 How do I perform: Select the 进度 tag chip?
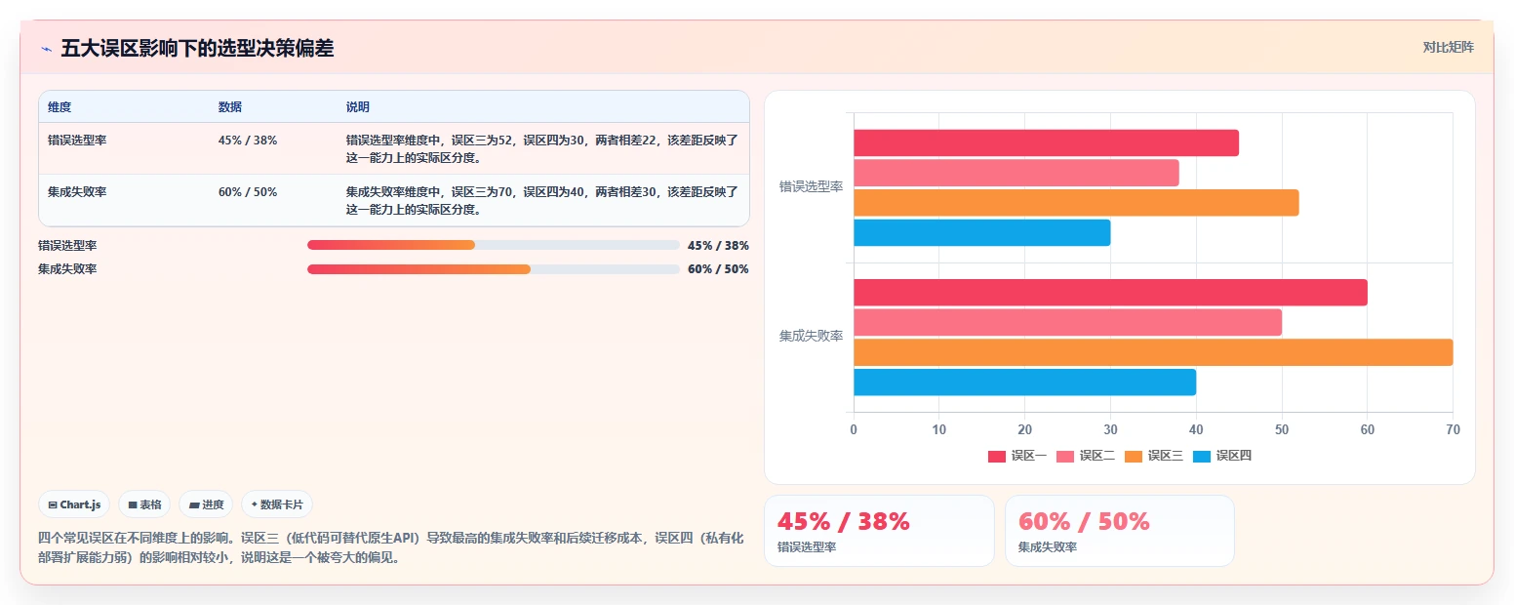coord(206,504)
